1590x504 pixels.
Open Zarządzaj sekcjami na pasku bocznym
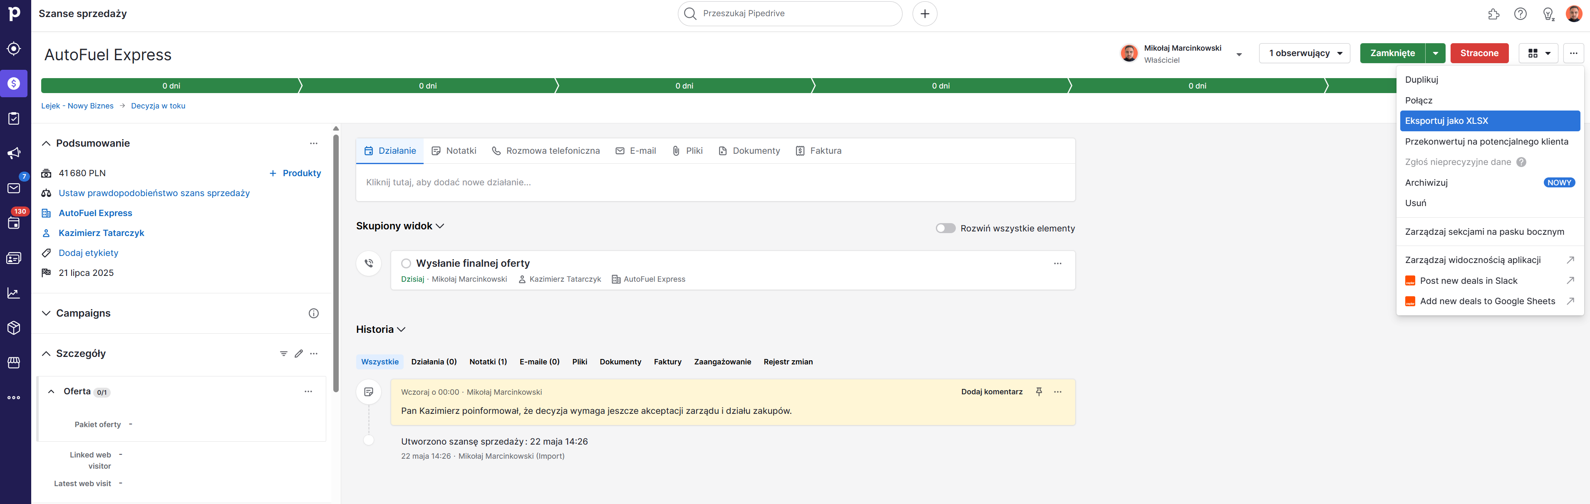coord(1489,232)
